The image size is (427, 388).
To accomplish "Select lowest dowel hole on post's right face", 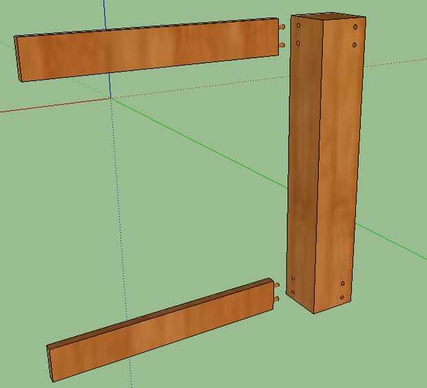I will [342, 298].
